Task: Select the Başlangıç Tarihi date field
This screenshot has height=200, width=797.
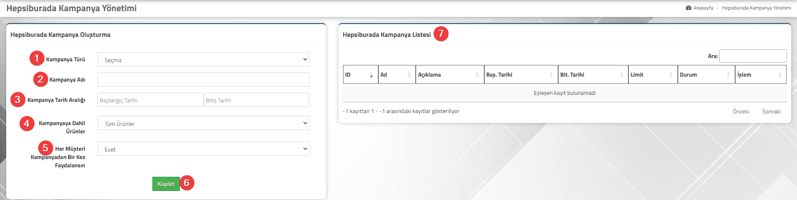Action: pos(150,100)
